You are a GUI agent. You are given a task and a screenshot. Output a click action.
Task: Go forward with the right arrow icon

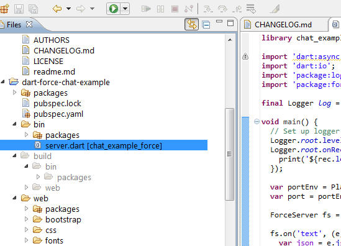pyautogui.click(x=81, y=9)
